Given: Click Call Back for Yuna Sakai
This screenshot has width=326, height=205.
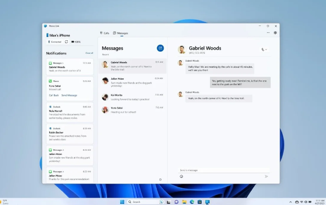Looking at the screenshot, I should click(54, 95).
